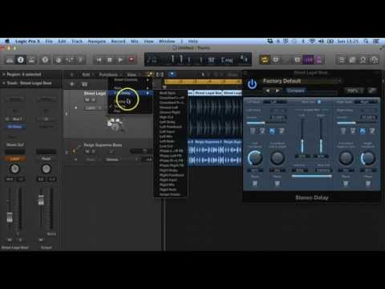385x289 pixels.
Task: Open the Smart Controls submenu entry
Action: click(x=130, y=79)
